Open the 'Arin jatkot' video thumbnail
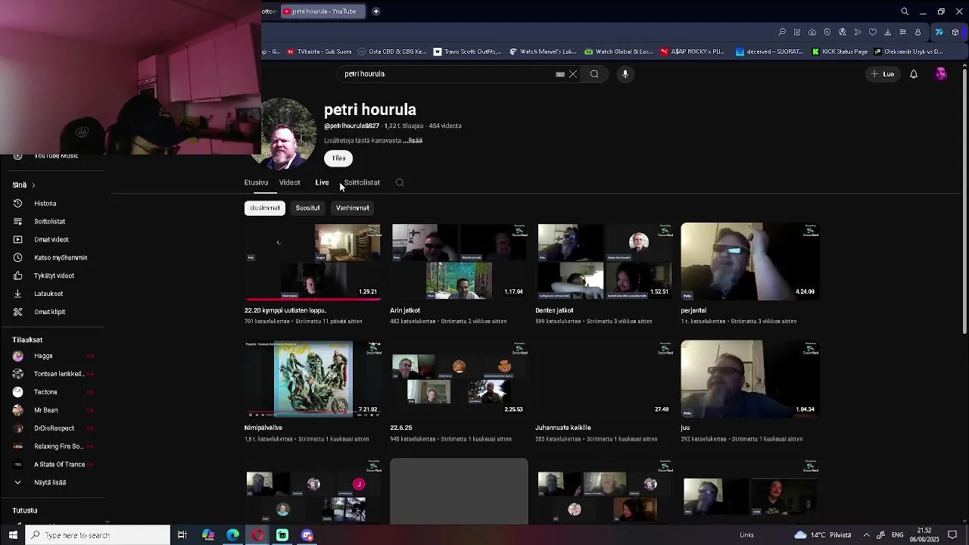The width and height of the screenshot is (969, 545). point(459,261)
